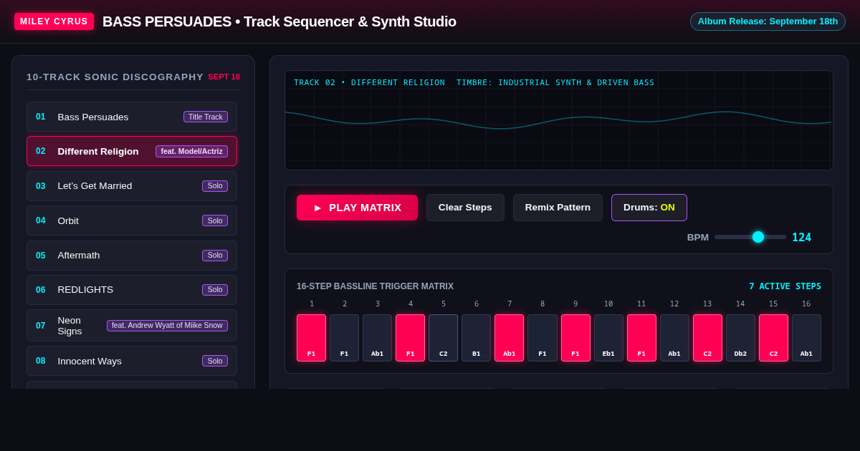This screenshot has height=451, width=860.
Task: Click the Solo badge on Let's Get Married
Action: [215, 186]
